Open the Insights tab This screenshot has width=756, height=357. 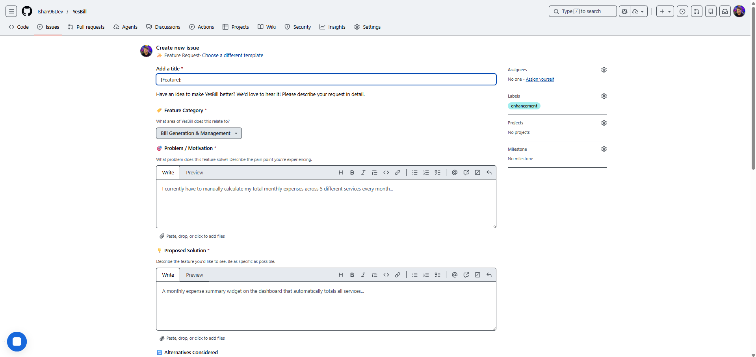[332, 27]
